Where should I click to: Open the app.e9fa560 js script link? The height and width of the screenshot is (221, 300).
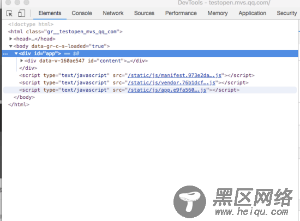pyautogui.click(x=167, y=90)
